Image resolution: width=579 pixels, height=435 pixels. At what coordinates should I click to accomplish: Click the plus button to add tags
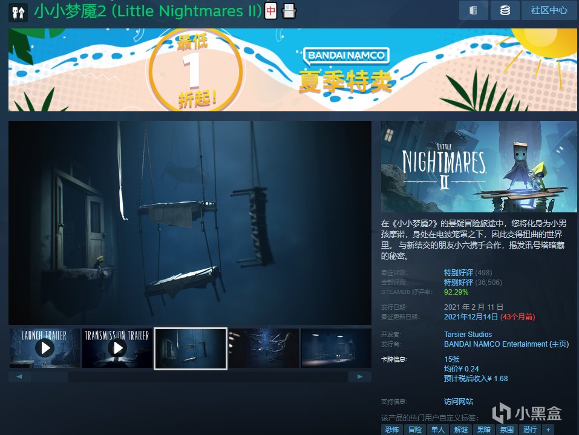[x=548, y=430]
